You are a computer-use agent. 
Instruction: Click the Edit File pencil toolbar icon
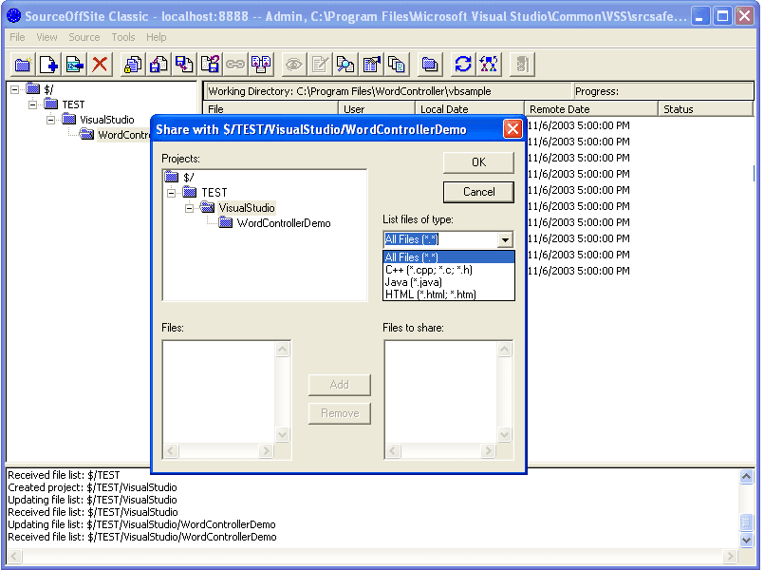pyautogui.click(x=320, y=65)
